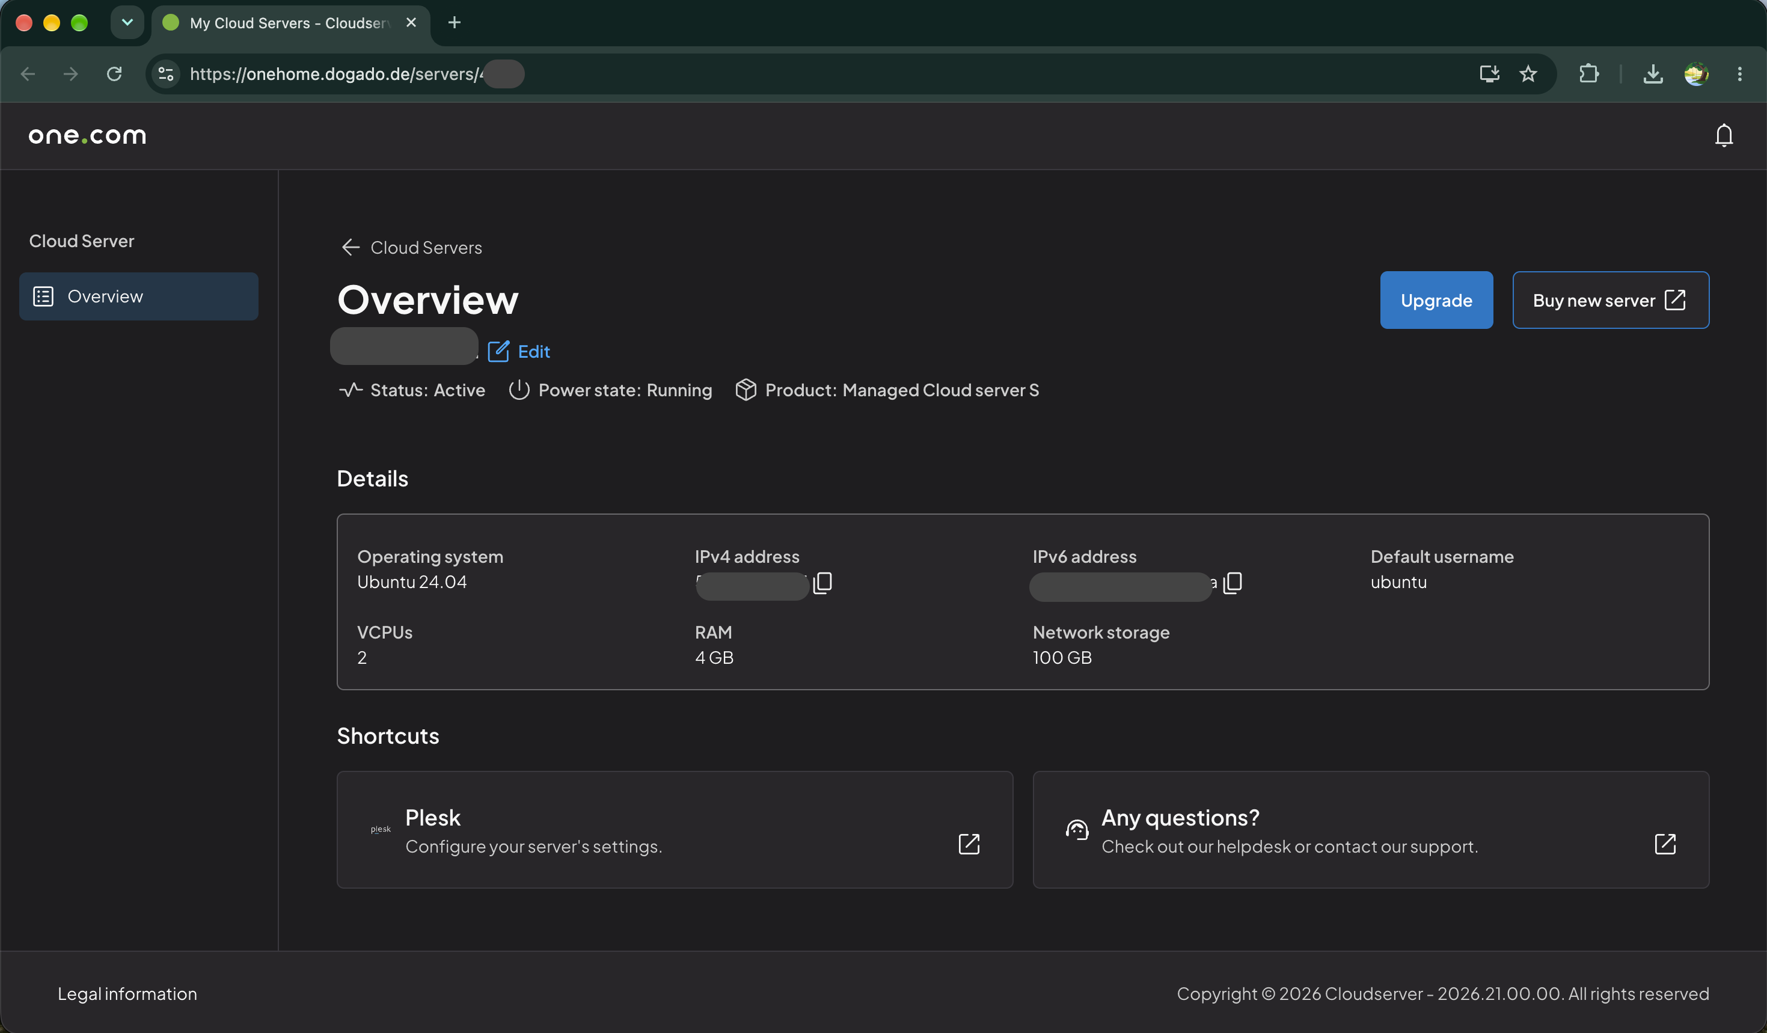Close the My Cloud Servers tab
The image size is (1767, 1033).
pos(411,22)
